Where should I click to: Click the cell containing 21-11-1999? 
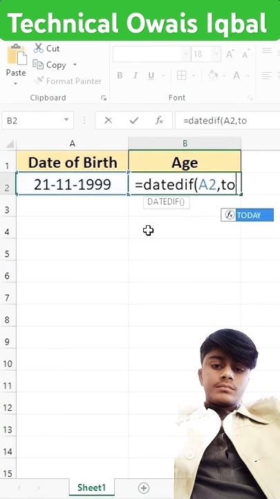73,184
